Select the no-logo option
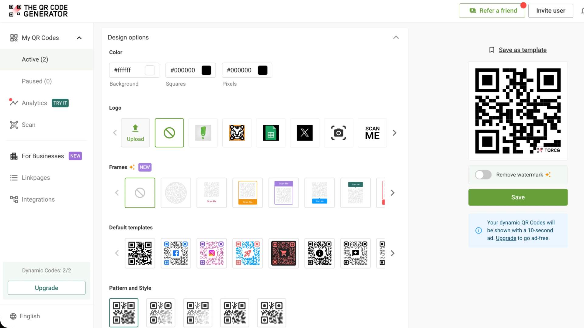 (169, 133)
